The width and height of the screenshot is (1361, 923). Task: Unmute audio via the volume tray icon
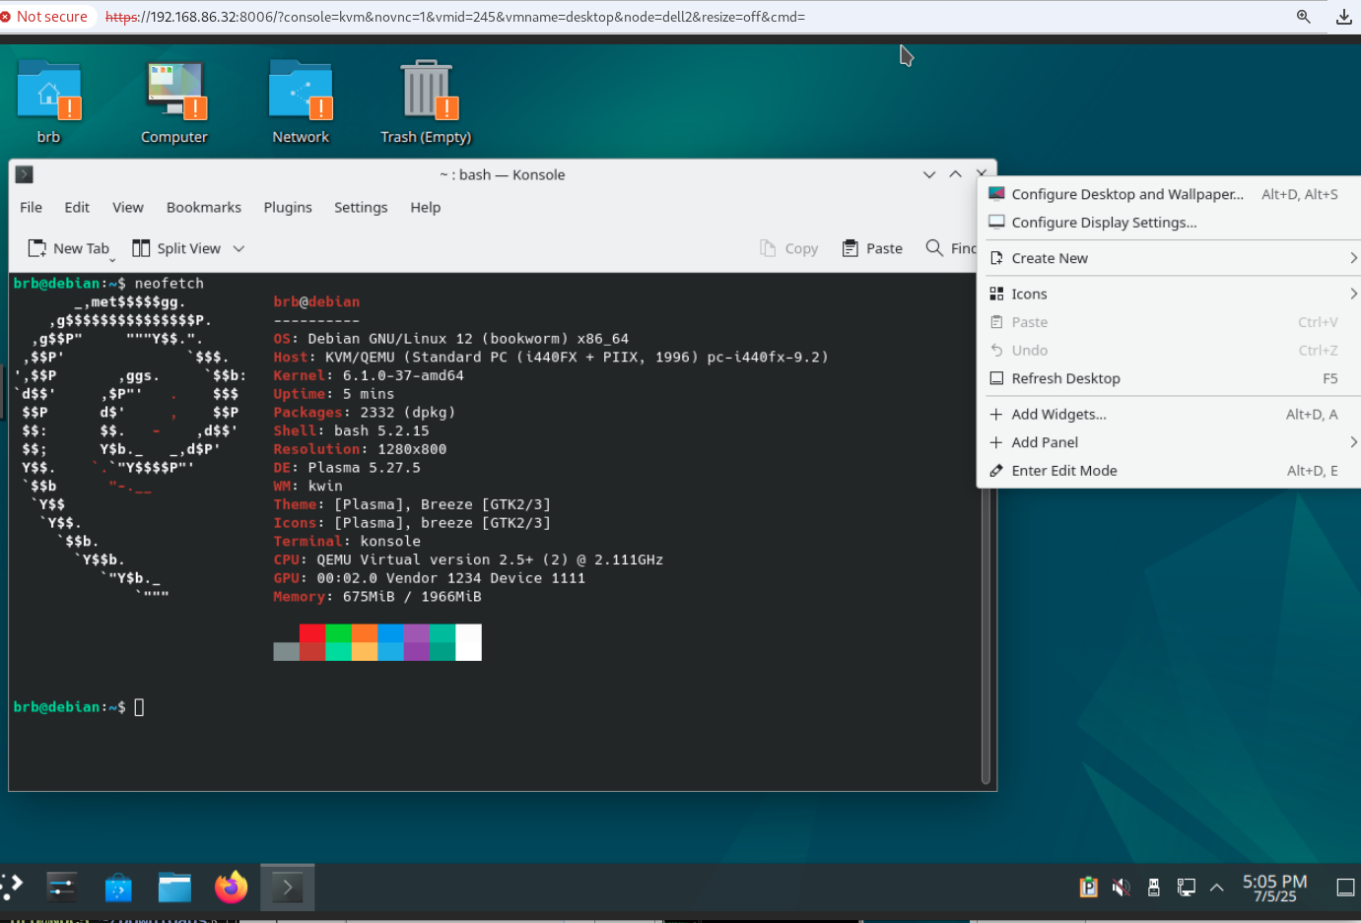(x=1121, y=888)
